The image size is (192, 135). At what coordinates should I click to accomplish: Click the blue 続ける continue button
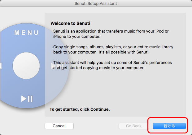click(169, 126)
